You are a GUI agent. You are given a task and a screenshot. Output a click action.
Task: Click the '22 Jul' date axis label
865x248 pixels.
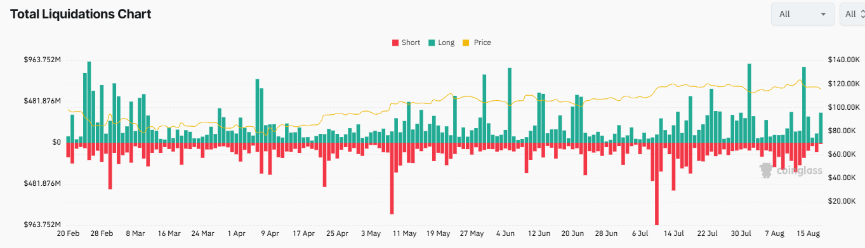click(x=708, y=233)
